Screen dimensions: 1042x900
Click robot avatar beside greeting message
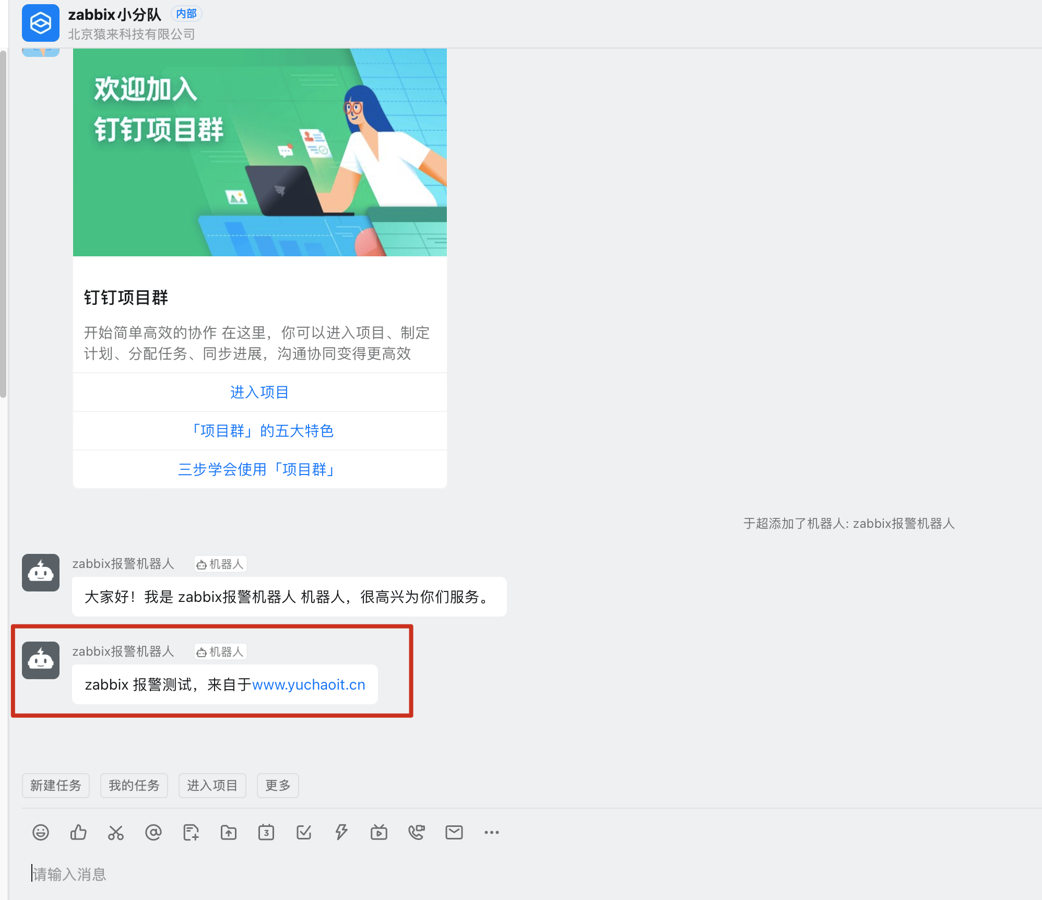pyautogui.click(x=41, y=573)
